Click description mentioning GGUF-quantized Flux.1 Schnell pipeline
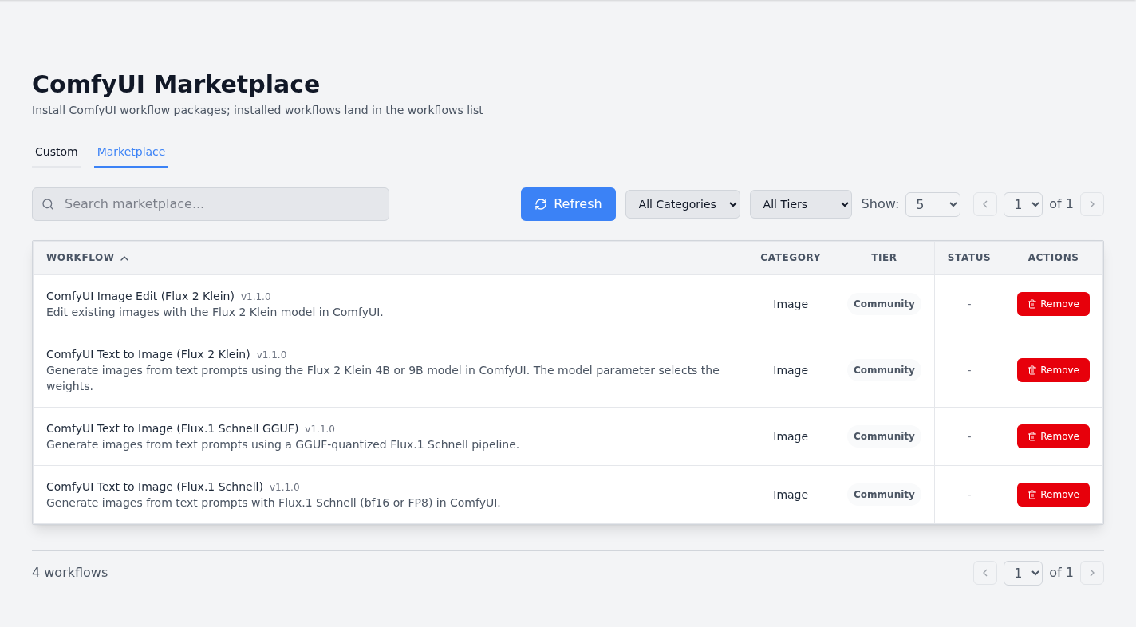1136x627 pixels. (282, 444)
